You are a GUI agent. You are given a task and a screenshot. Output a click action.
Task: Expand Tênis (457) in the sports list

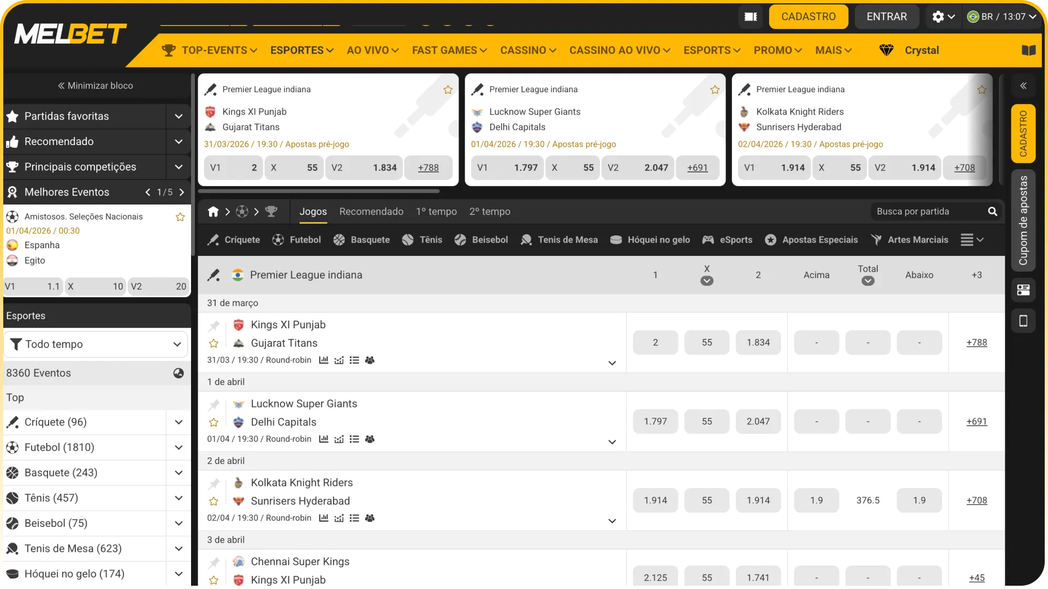178,498
